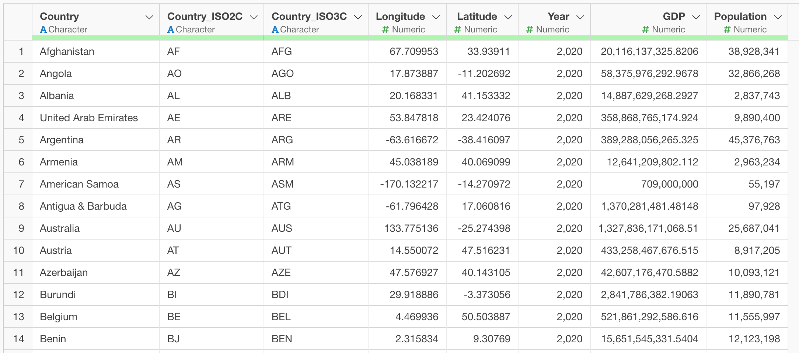Select the GDP column header name
Screen dimensions: 799x353
(x=674, y=17)
